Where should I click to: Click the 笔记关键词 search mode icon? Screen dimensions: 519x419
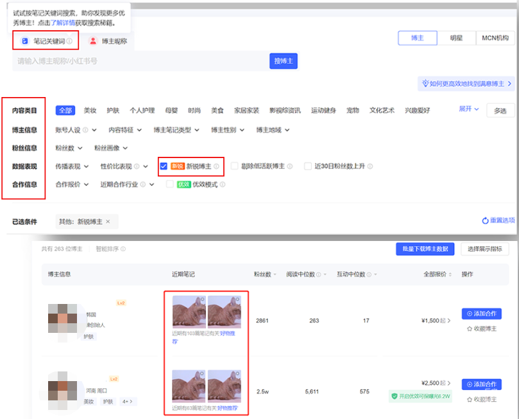pos(25,41)
